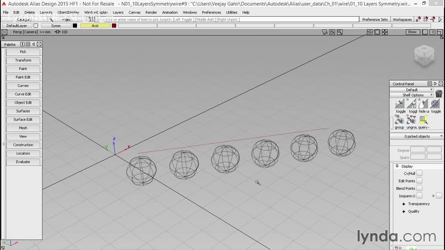
Task: Click the Symm layer black color swatch
Action: pyautogui.click(x=75, y=26)
